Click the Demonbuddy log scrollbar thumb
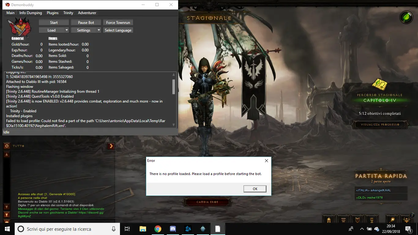This screenshot has width=418, height=235. (x=174, y=87)
